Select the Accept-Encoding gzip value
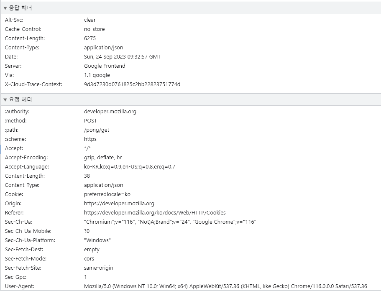The image size is (381, 291). 103,158
